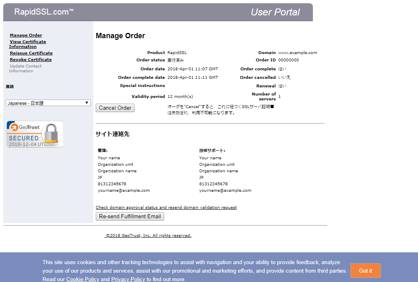Click the order status value 実行済み
418x282 pixels.
click(x=176, y=60)
